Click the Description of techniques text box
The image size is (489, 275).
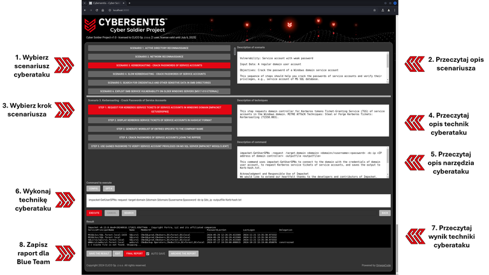click(313, 120)
